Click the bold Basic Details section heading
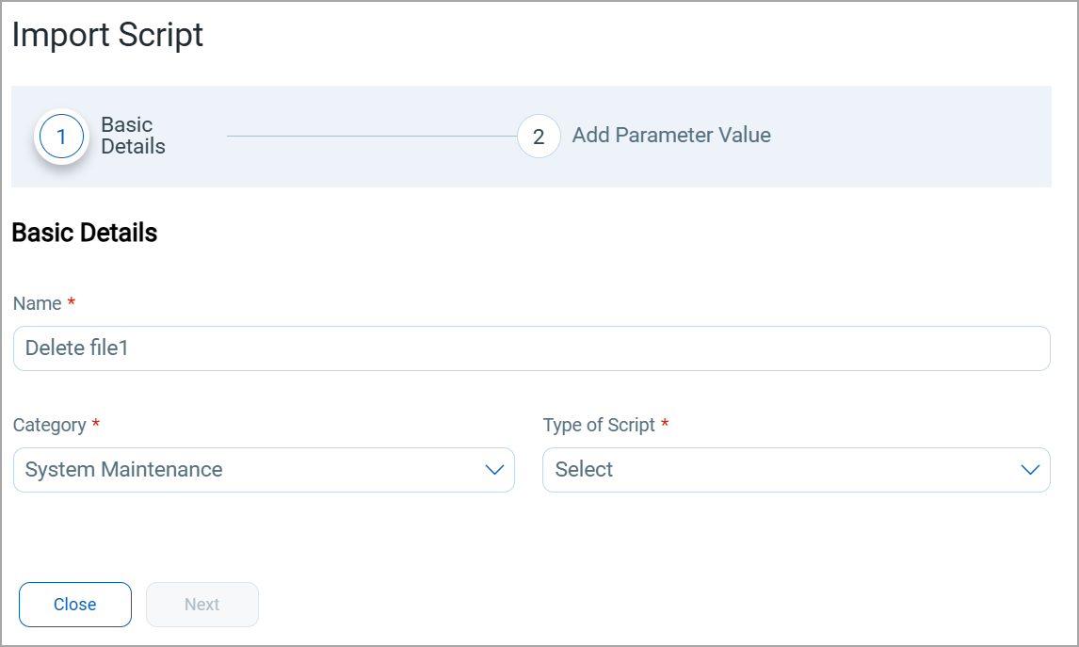The width and height of the screenshot is (1079, 647). coord(85,234)
